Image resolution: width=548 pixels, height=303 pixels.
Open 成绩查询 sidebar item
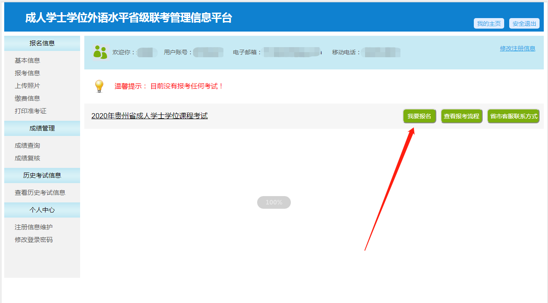click(27, 146)
